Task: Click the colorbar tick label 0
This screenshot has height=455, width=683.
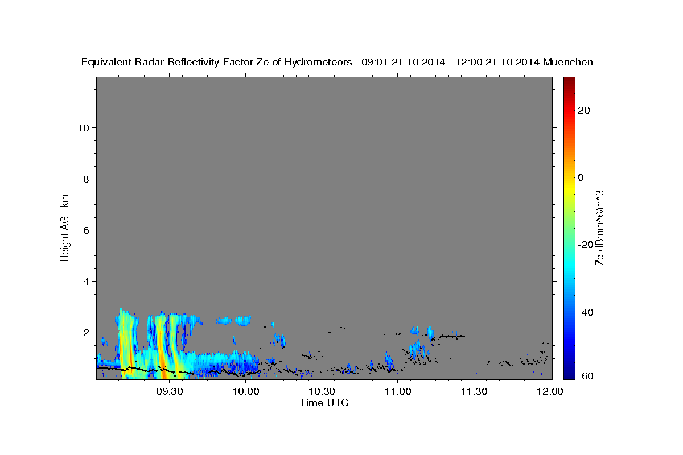Action: coord(581,177)
